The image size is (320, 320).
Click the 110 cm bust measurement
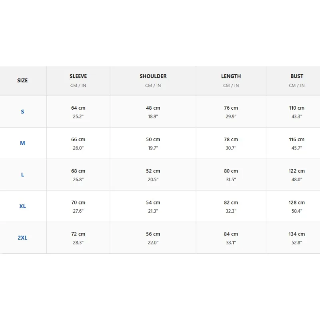pos(296,108)
